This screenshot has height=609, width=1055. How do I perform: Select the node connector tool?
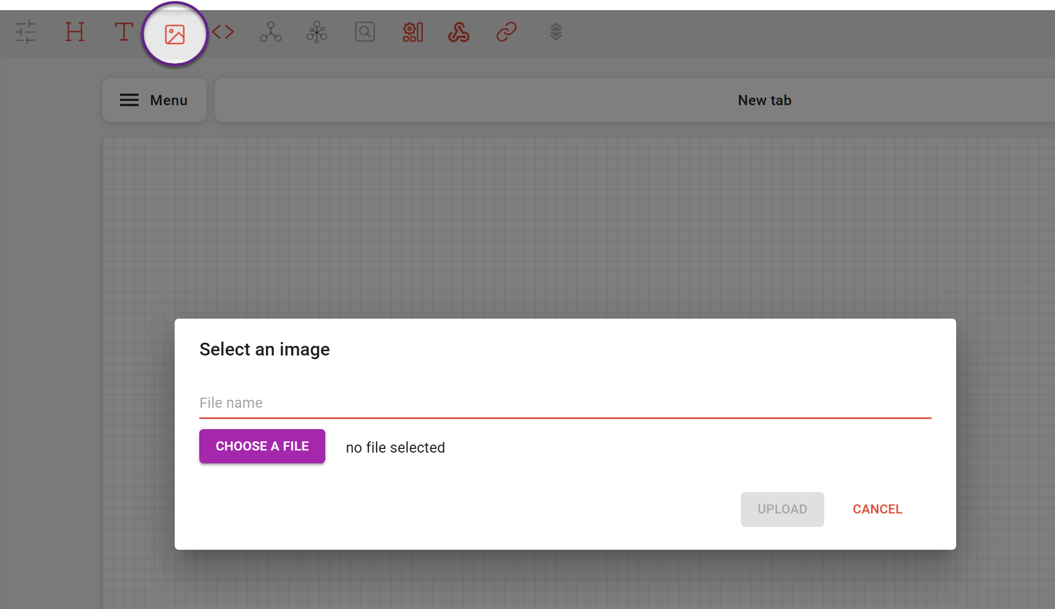pos(270,32)
